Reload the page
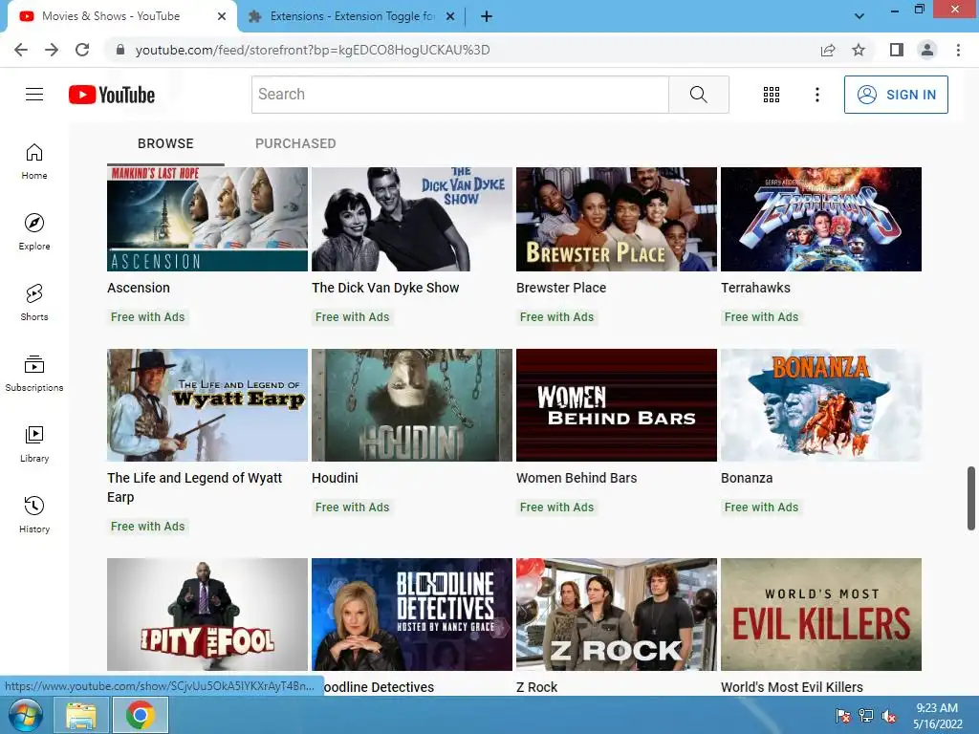Viewport: 979px width, 734px height. pos(82,50)
